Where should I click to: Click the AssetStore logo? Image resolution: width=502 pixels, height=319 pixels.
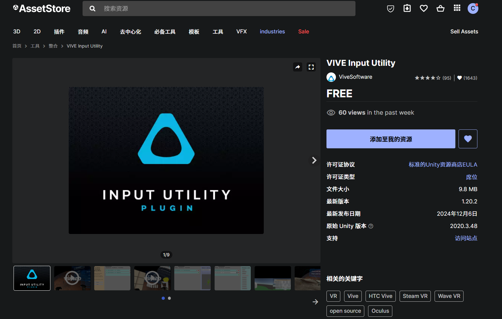coord(42,9)
